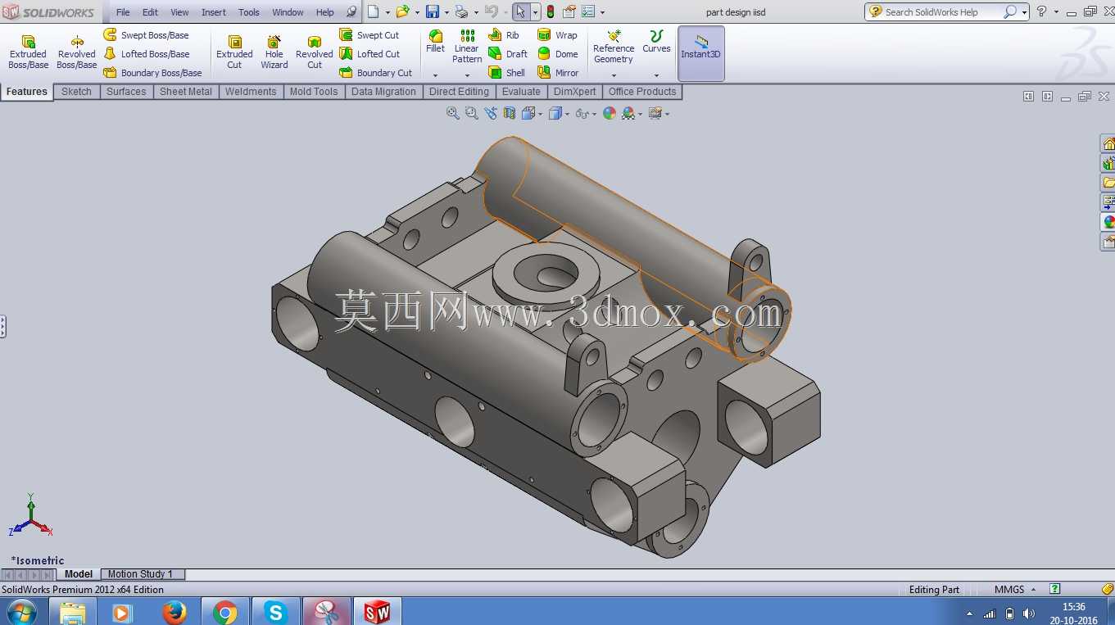
Task: Switch to the Surfaces tab
Action: point(126,92)
